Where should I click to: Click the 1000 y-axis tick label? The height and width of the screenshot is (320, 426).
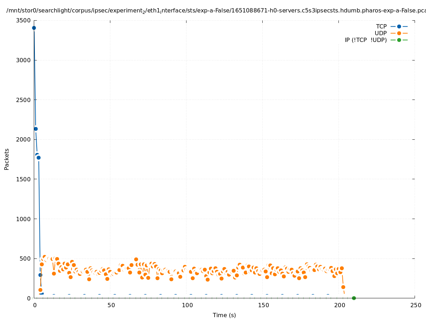[x=23, y=219]
